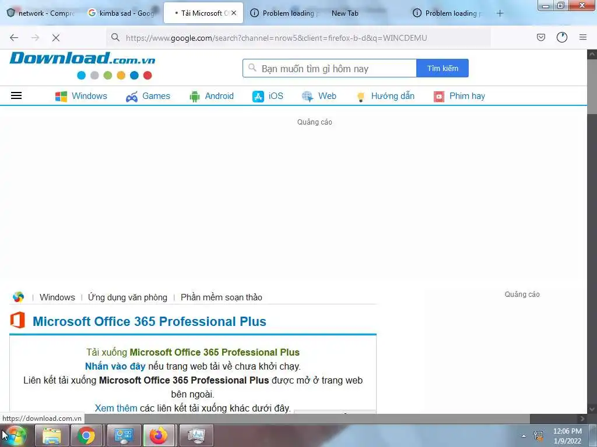Open the Windows category
The image size is (597, 447).
tap(81, 96)
